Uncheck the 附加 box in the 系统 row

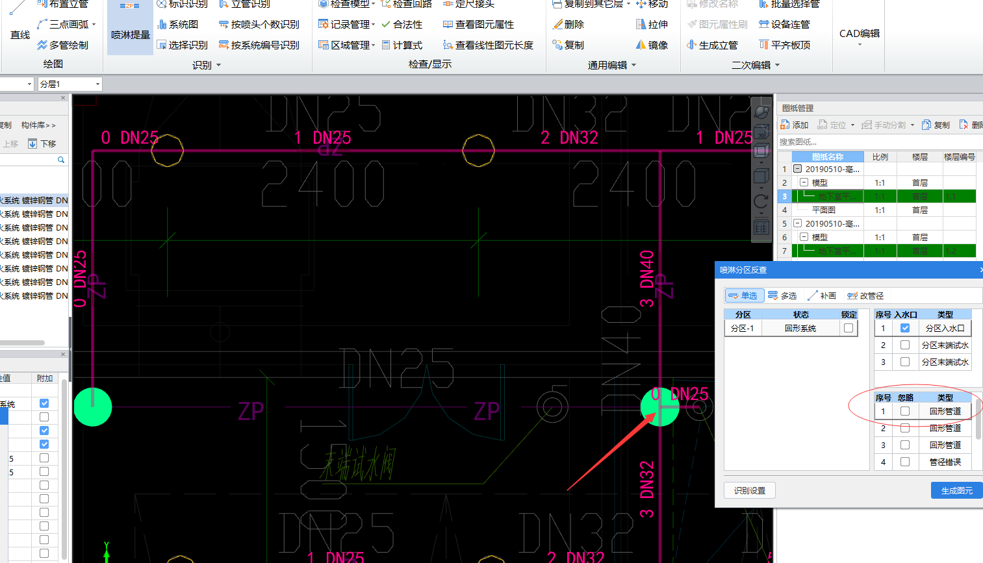pos(44,403)
